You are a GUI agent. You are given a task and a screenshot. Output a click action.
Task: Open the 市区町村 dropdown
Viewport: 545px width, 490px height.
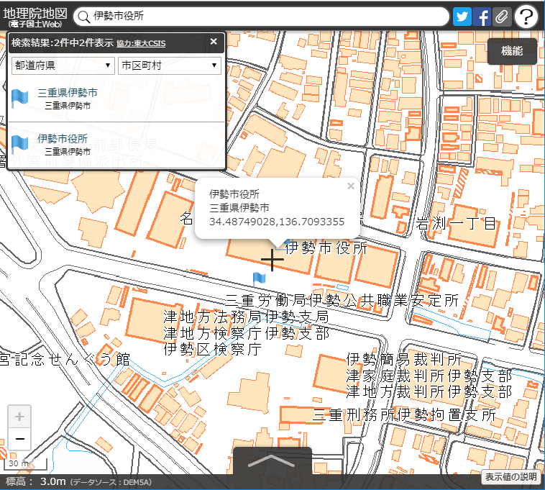(x=169, y=65)
